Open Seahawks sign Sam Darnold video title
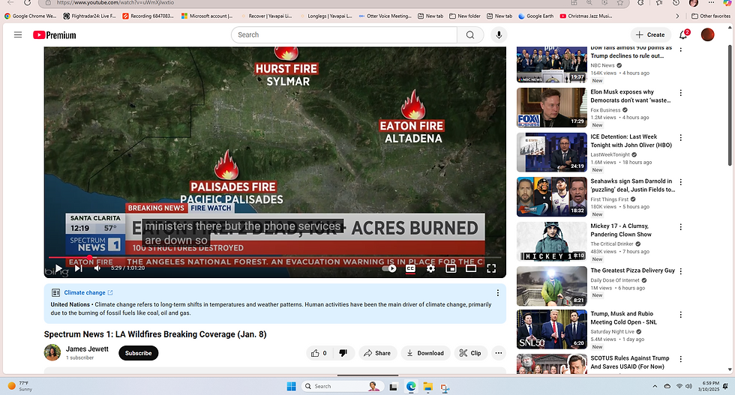Screen dimensions: 735x395 point(633,185)
